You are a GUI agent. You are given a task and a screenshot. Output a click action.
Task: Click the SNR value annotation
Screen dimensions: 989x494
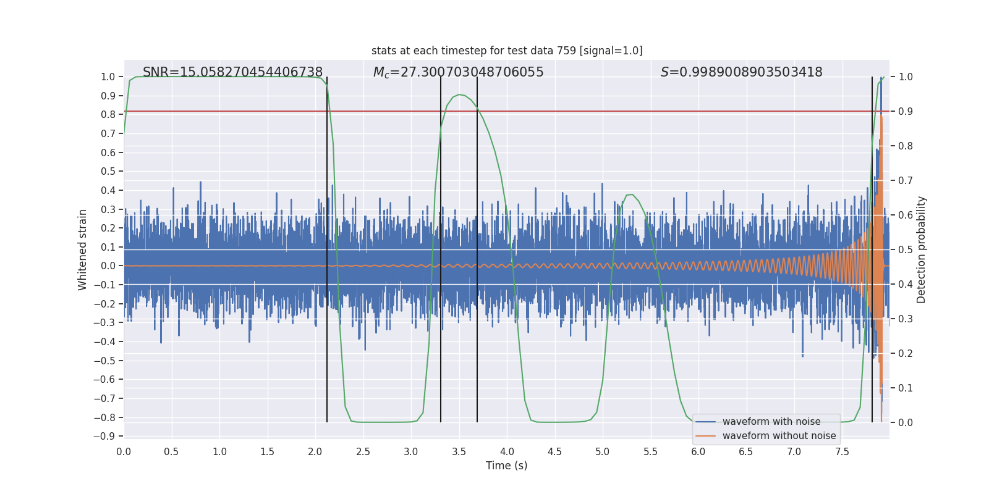[232, 72]
